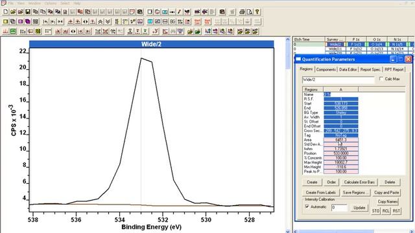The height and width of the screenshot is (233, 415).
Task: Open the Window menu
Action: [x=34, y=3]
